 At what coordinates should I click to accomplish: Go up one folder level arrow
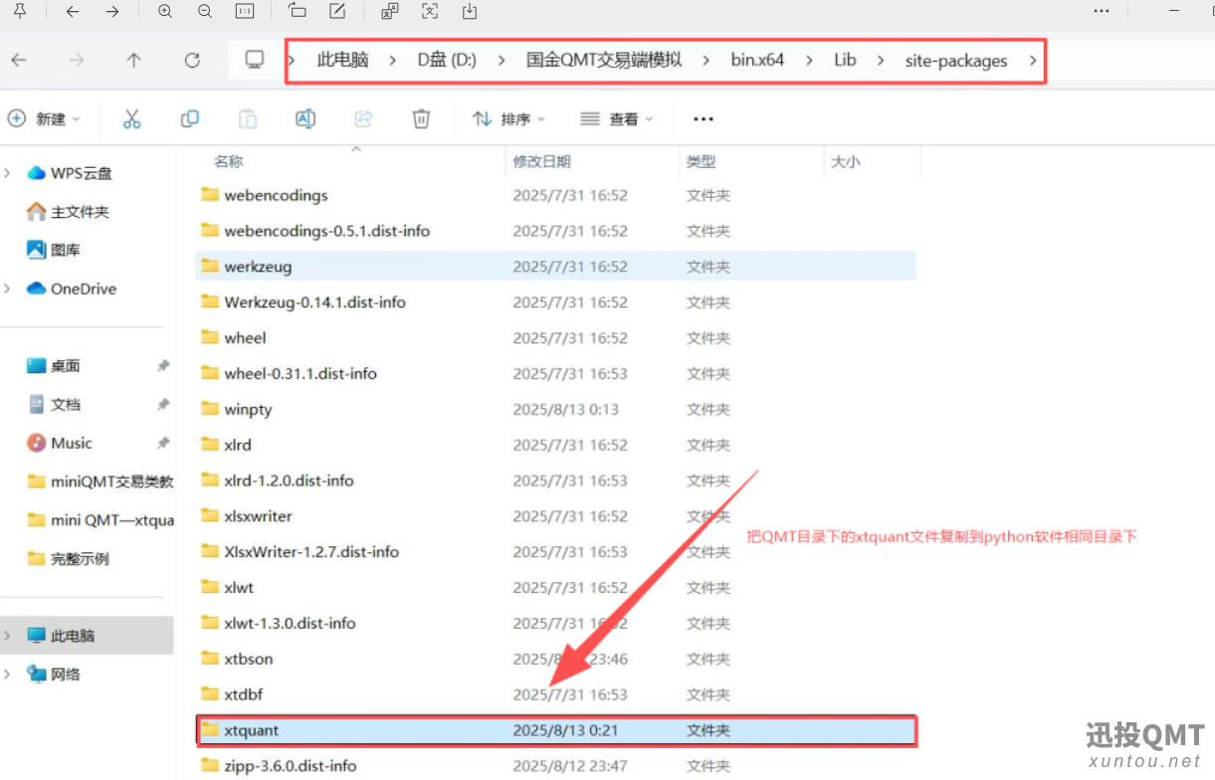(x=133, y=60)
